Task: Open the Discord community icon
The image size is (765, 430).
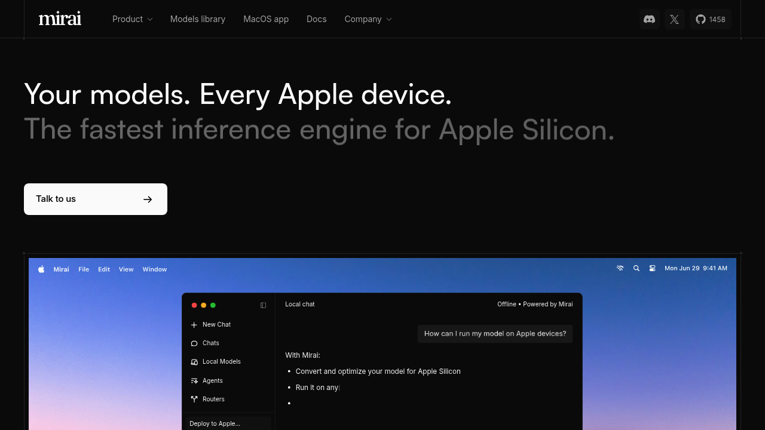Action: click(649, 19)
